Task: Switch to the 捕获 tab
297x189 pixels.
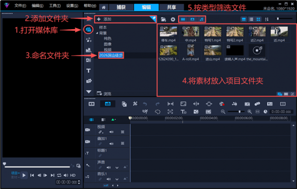Action: coord(121,7)
